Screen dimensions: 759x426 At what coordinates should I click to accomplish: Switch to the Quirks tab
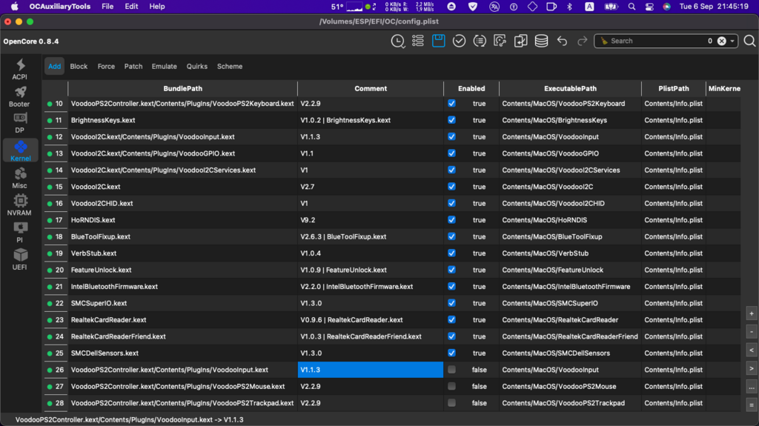[196, 67]
